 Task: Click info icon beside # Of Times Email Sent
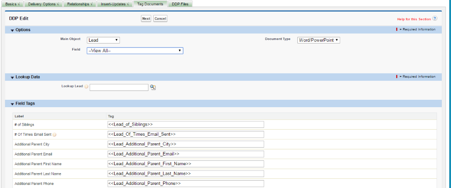pos(55,134)
